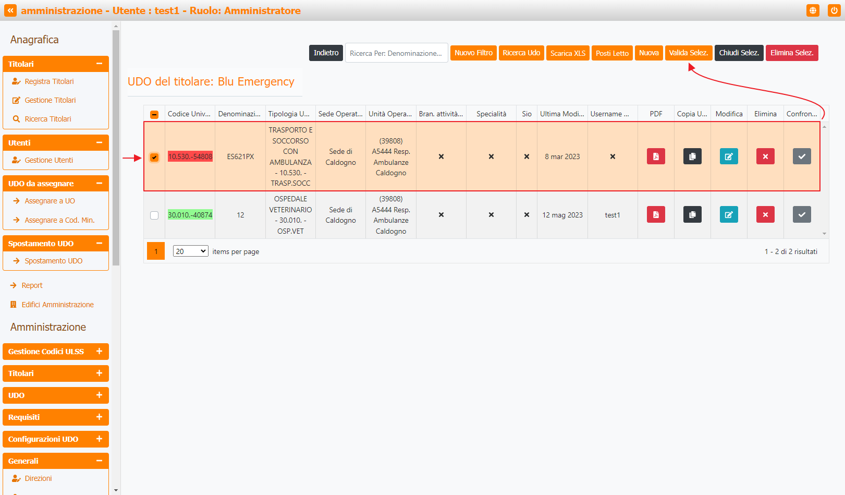The width and height of the screenshot is (845, 495).
Task: Click copy UDO icon in OSPEDALE VETERINARIO row
Action: click(692, 214)
